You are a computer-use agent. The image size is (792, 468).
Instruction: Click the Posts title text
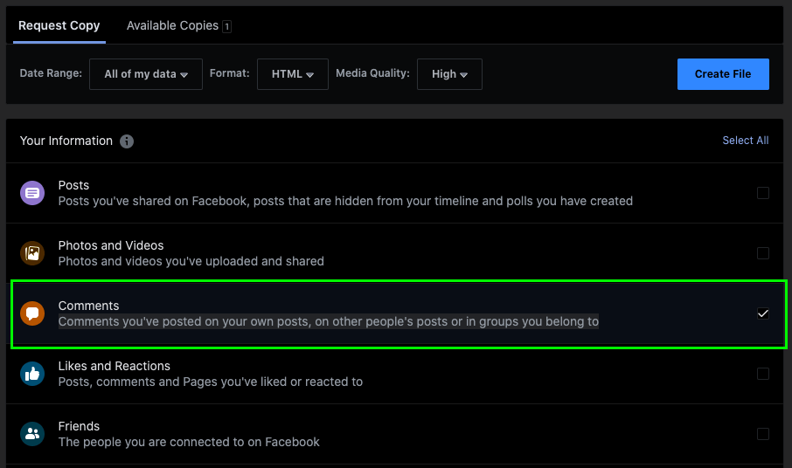(73, 185)
